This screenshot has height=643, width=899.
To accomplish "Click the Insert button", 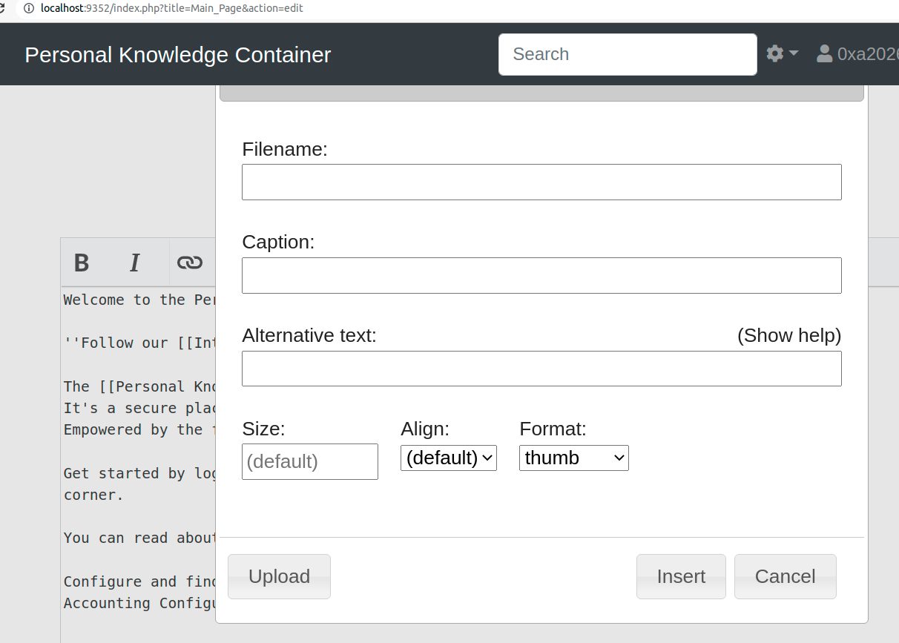I will click(681, 576).
